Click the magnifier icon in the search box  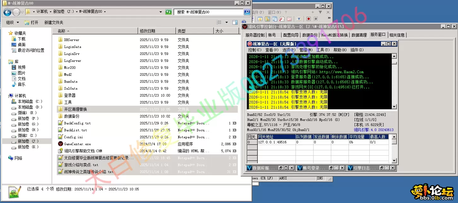(x=247, y=12)
